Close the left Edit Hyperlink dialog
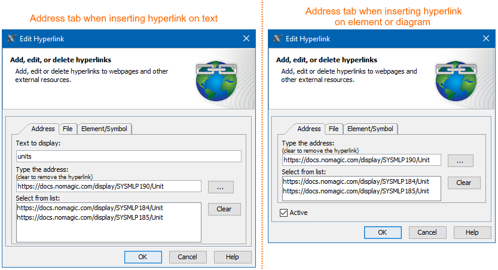Screen dimensions: 498x270 pyautogui.click(x=246, y=39)
